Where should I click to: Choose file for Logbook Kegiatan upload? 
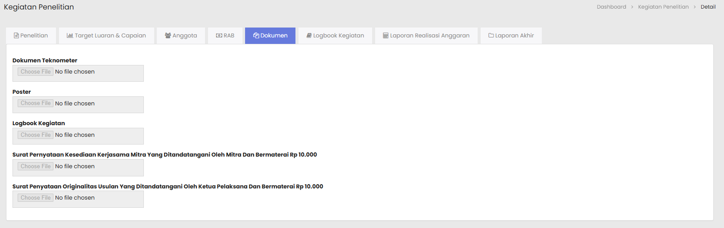tap(36, 135)
